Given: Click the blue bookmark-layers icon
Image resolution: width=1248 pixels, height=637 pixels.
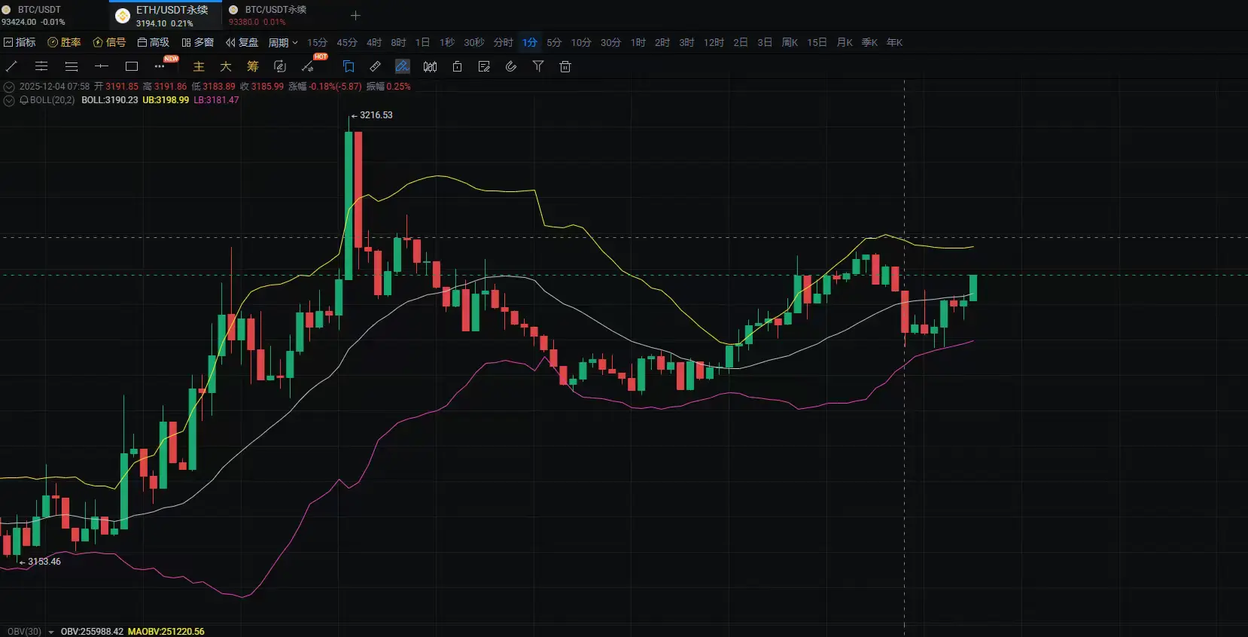Looking at the screenshot, I should [349, 66].
